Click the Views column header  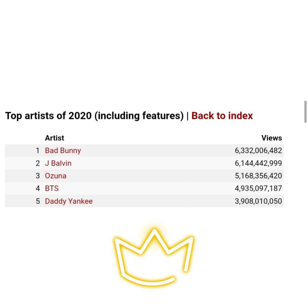[271, 138]
